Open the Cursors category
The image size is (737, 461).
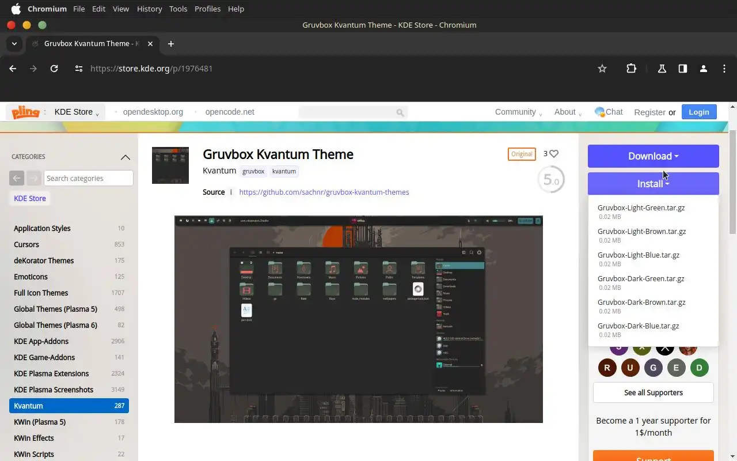69,244
